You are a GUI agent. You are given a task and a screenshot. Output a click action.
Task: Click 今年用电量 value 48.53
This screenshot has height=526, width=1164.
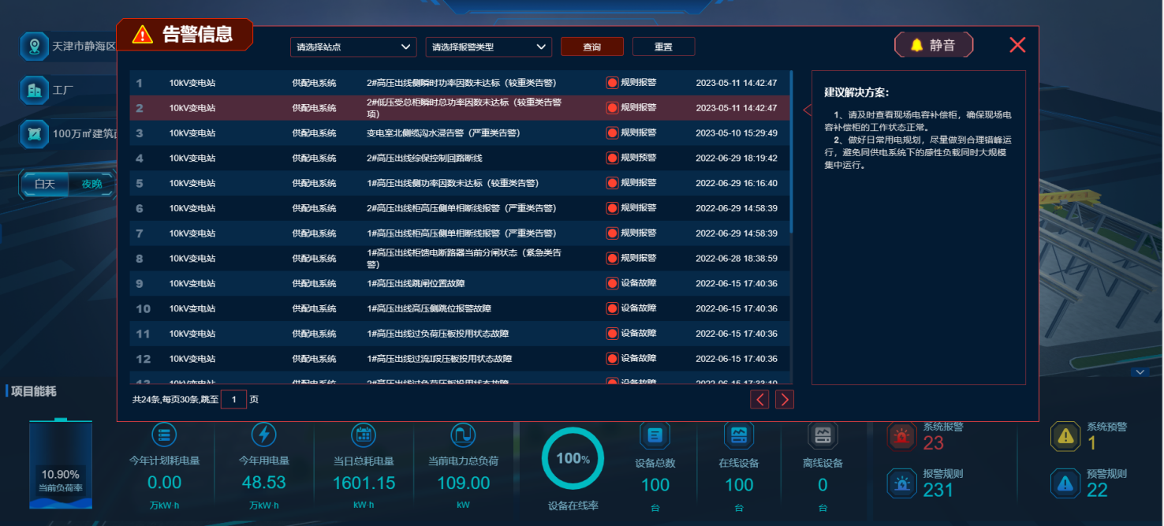[264, 483]
